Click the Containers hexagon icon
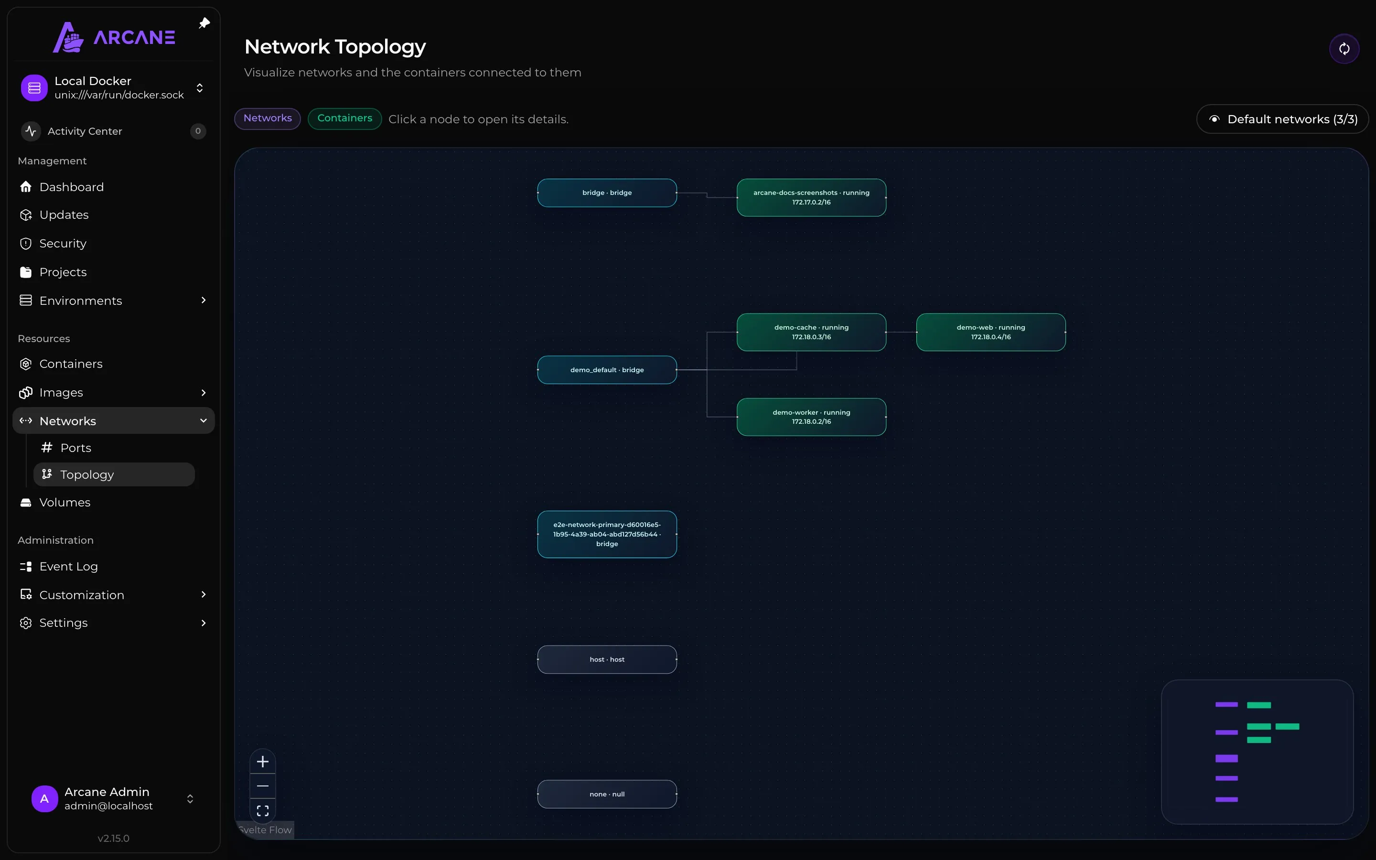Screen dimensions: 1376x860 coord(26,364)
